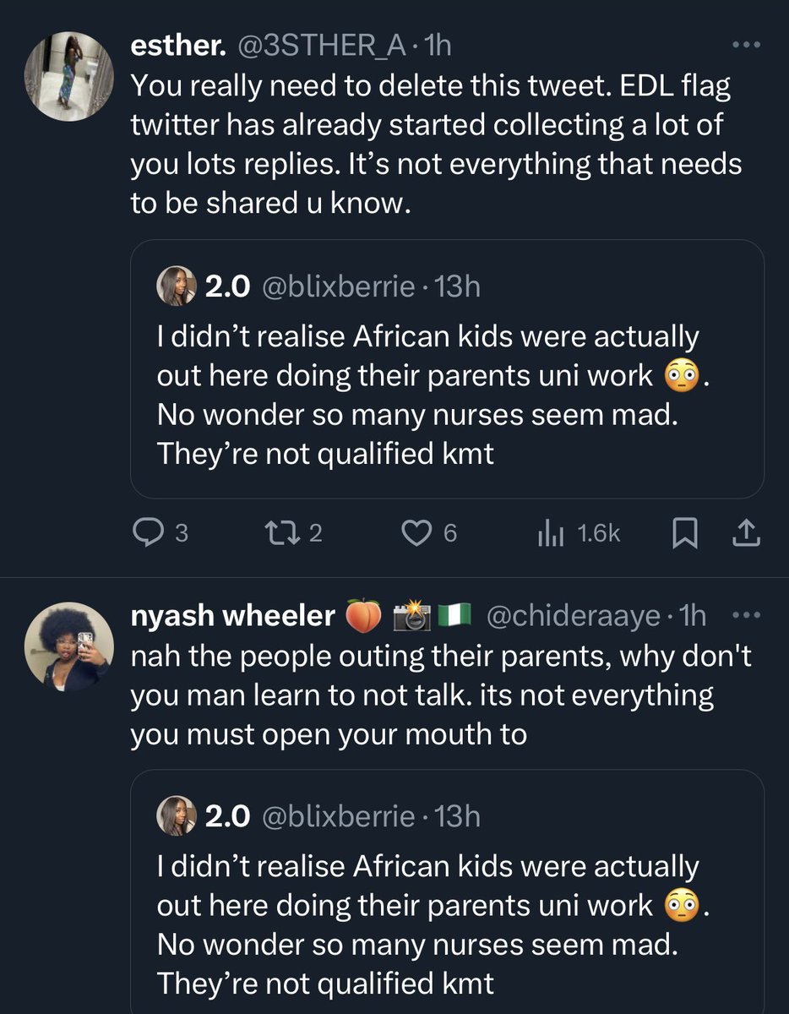
Task: Tap blixberrie avatar in second quoted tweet
Action: point(176,817)
